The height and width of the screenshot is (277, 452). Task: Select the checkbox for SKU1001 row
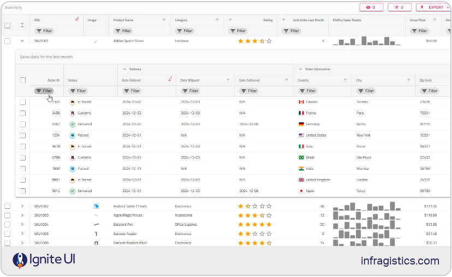coord(8,41)
